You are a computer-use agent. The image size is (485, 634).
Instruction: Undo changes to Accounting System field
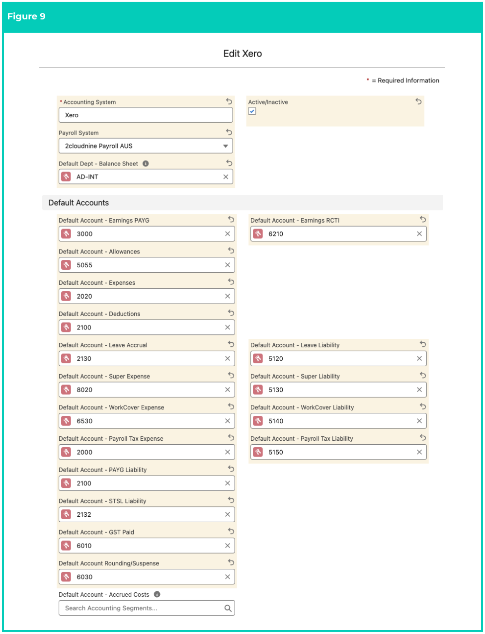[229, 101]
